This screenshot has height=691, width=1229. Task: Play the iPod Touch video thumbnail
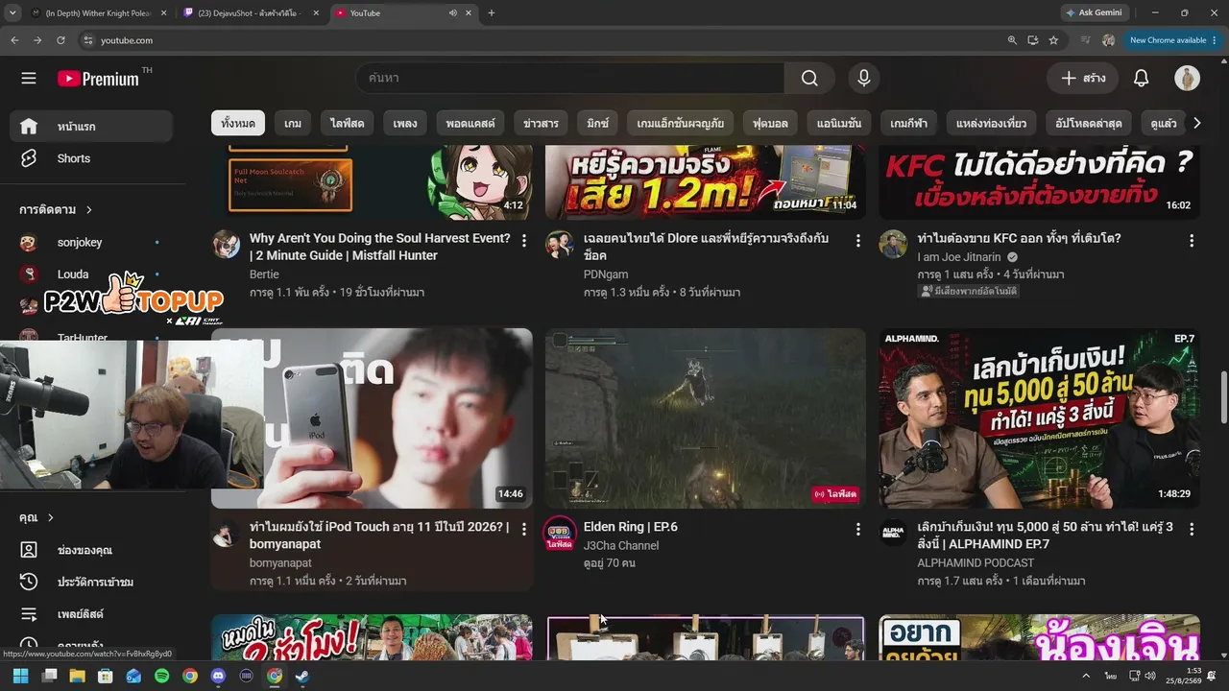pyautogui.click(x=372, y=418)
